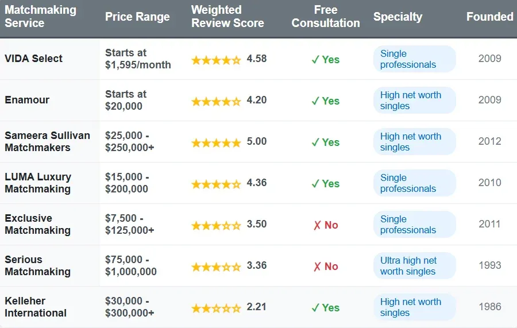
Task: Sort by the Price Range column header
Action: [137, 17]
